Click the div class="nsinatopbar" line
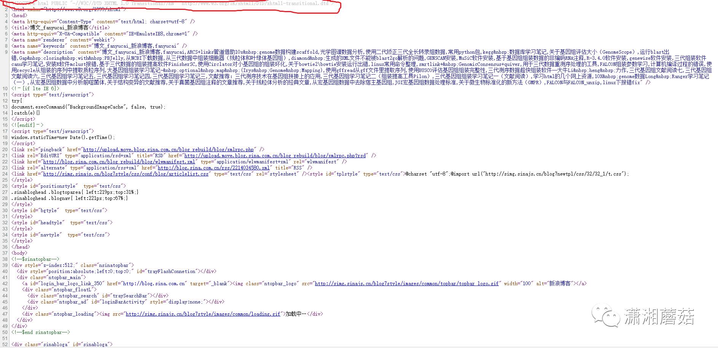The height and width of the screenshot is (348, 718). tap(73, 265)
